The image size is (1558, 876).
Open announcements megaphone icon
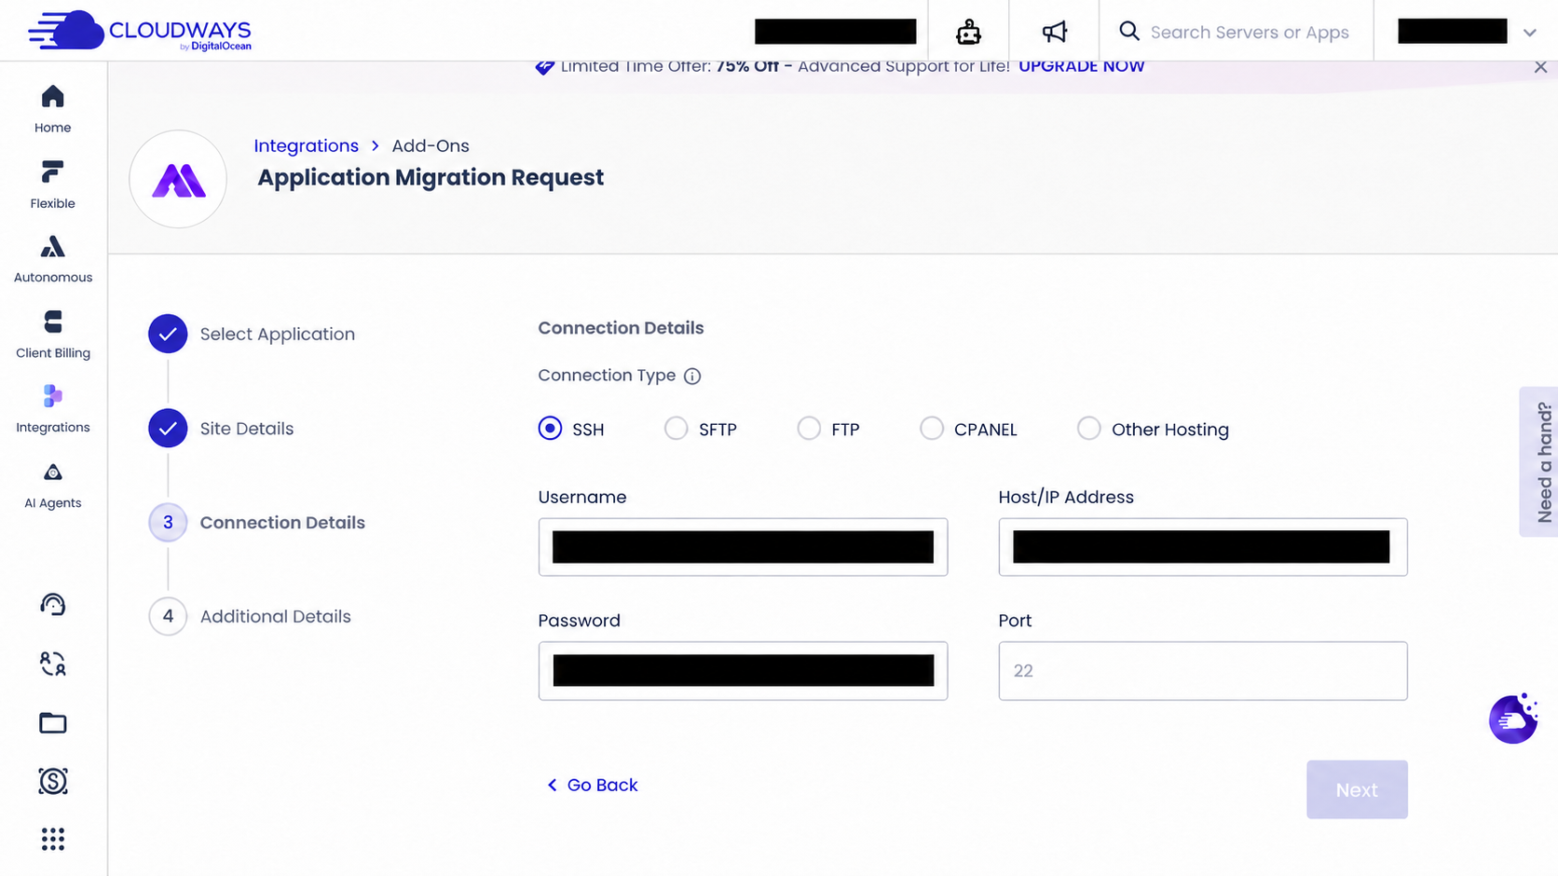pos(1054,32)
